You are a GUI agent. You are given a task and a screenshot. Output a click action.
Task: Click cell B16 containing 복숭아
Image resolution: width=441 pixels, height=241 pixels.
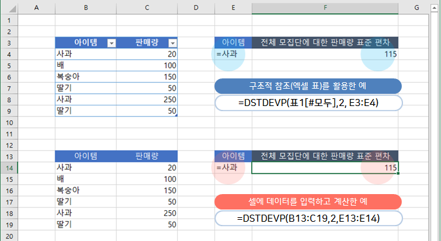pyautogui.click(x=86, y=190)
